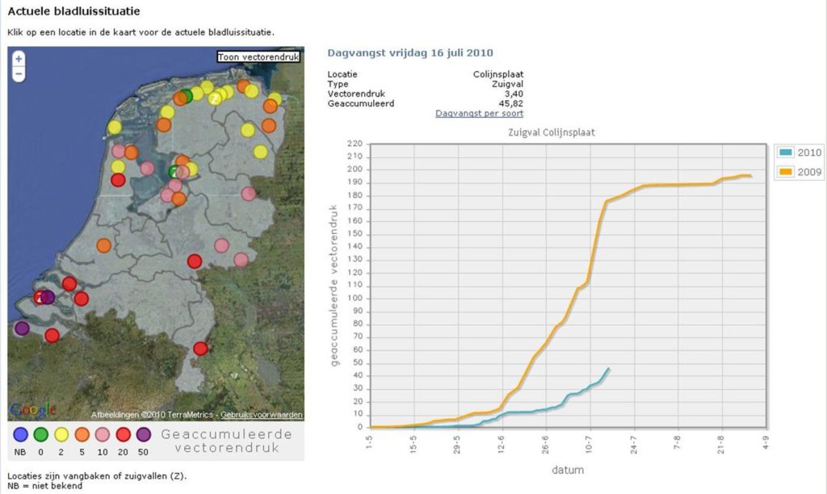The width and height of the screenshot is (827, 494).
Task: Click the 12-6 date label on the chart axis
Action: point(501,445)
